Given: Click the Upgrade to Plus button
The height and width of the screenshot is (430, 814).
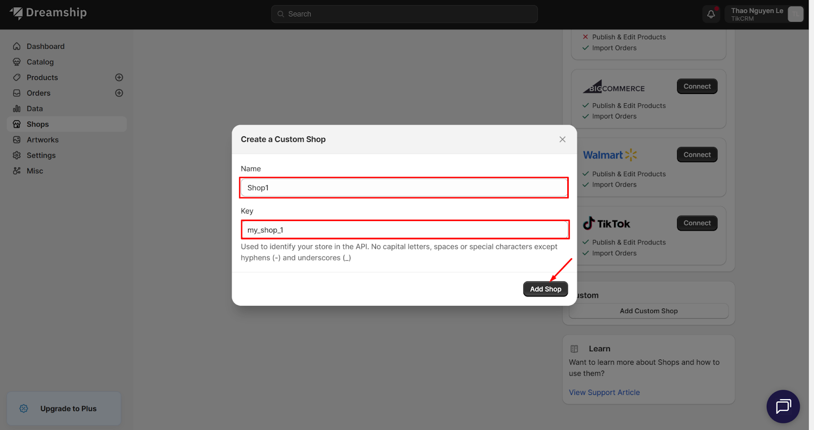Looking at the screenshot, I should (x=64, y=409).
